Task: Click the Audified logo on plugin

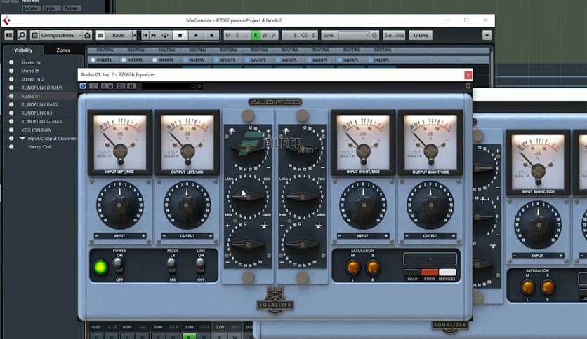Action: (275, 102)
